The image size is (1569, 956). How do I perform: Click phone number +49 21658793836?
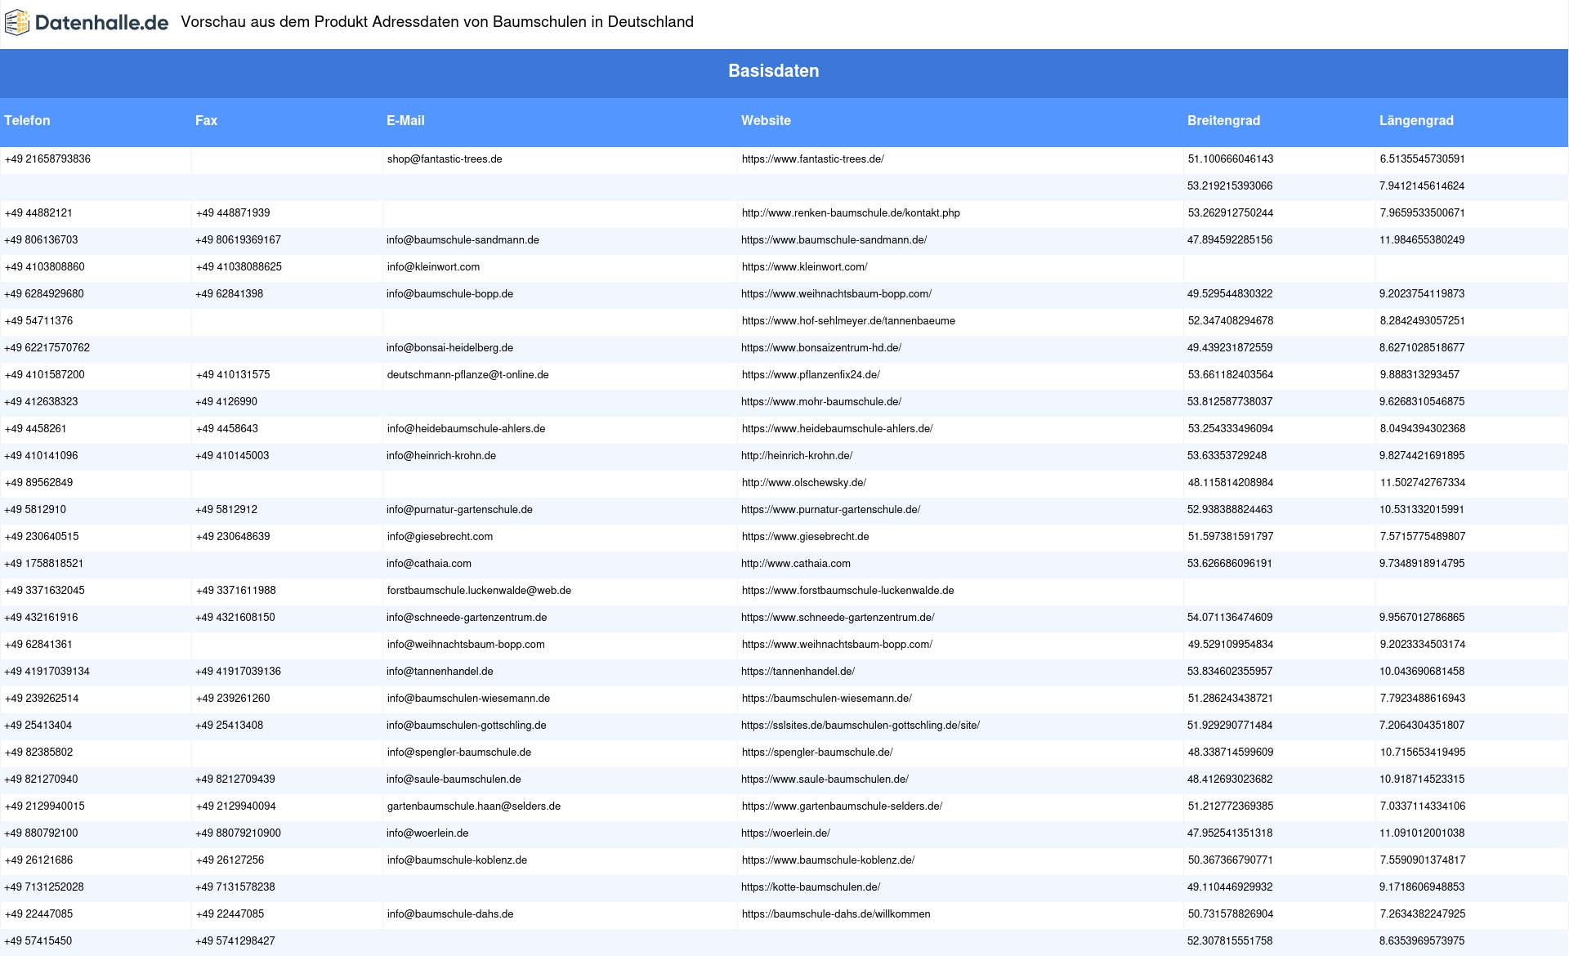pyautogui.click(x=47, y=159)
